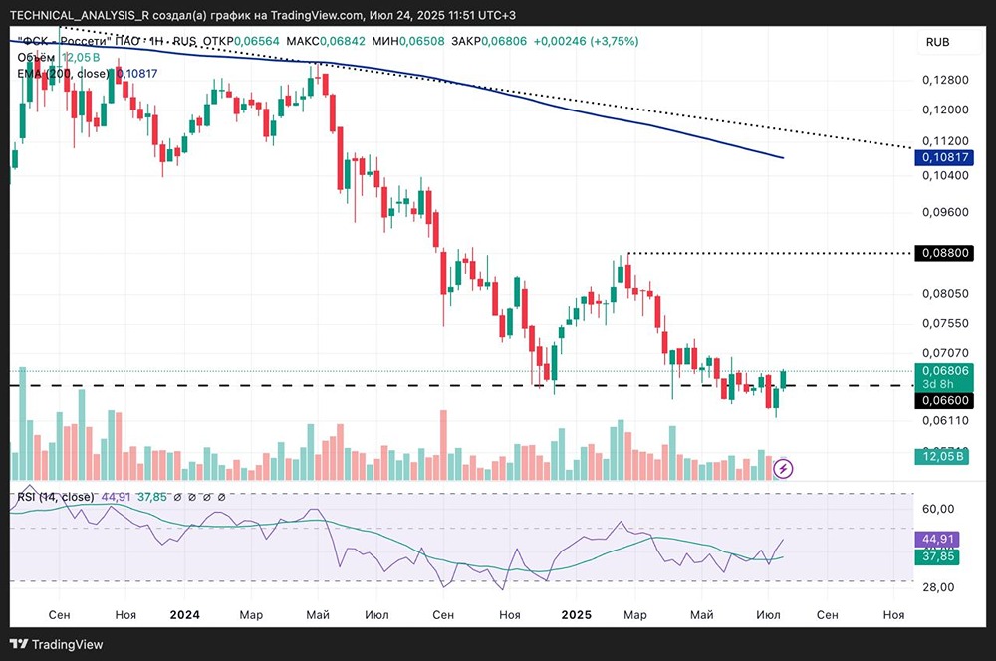Click the green RSI average label 37,85
This screenshot has width=996, height=661.
click(x=937, y=556)
